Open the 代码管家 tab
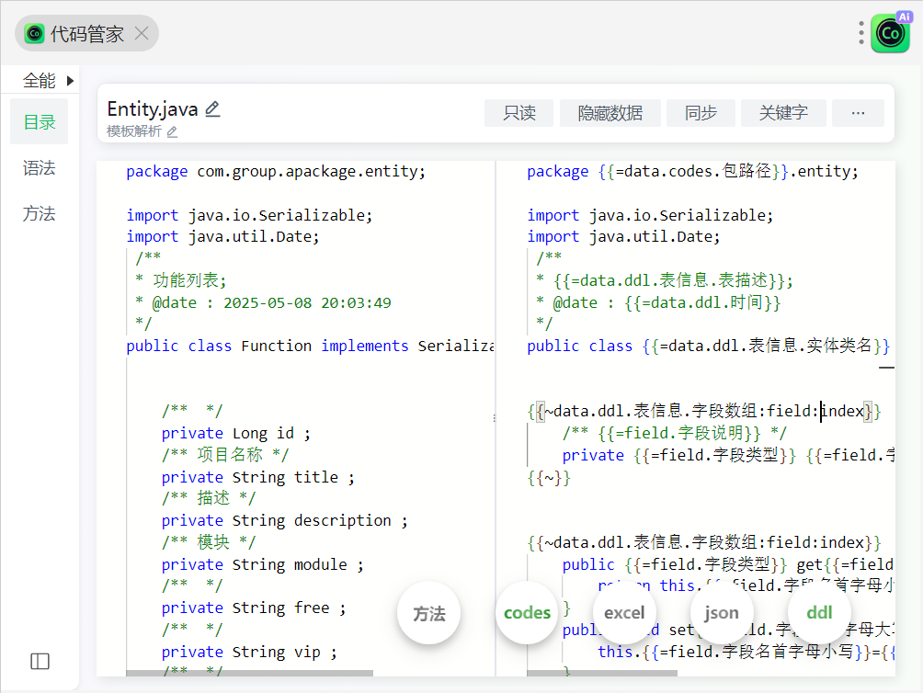The image size is (923, 693). [86, 33]
